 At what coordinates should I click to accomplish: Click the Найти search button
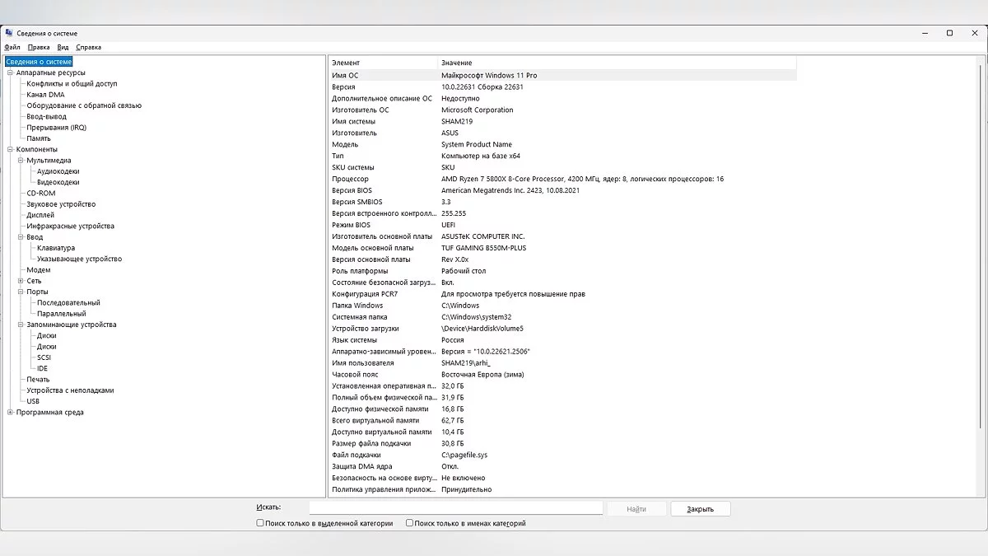(x=636, y=509)
